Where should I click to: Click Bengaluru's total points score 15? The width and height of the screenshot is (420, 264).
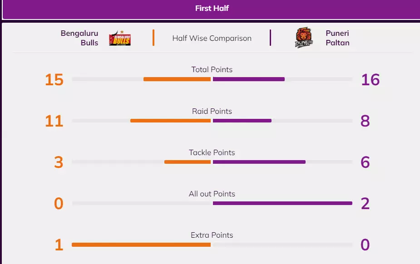pos(54,80)
